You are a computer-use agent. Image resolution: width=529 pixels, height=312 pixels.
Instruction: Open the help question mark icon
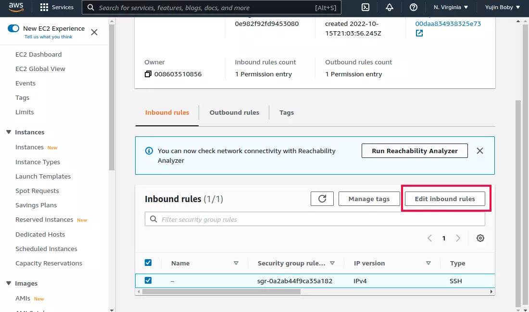(414, 7)
